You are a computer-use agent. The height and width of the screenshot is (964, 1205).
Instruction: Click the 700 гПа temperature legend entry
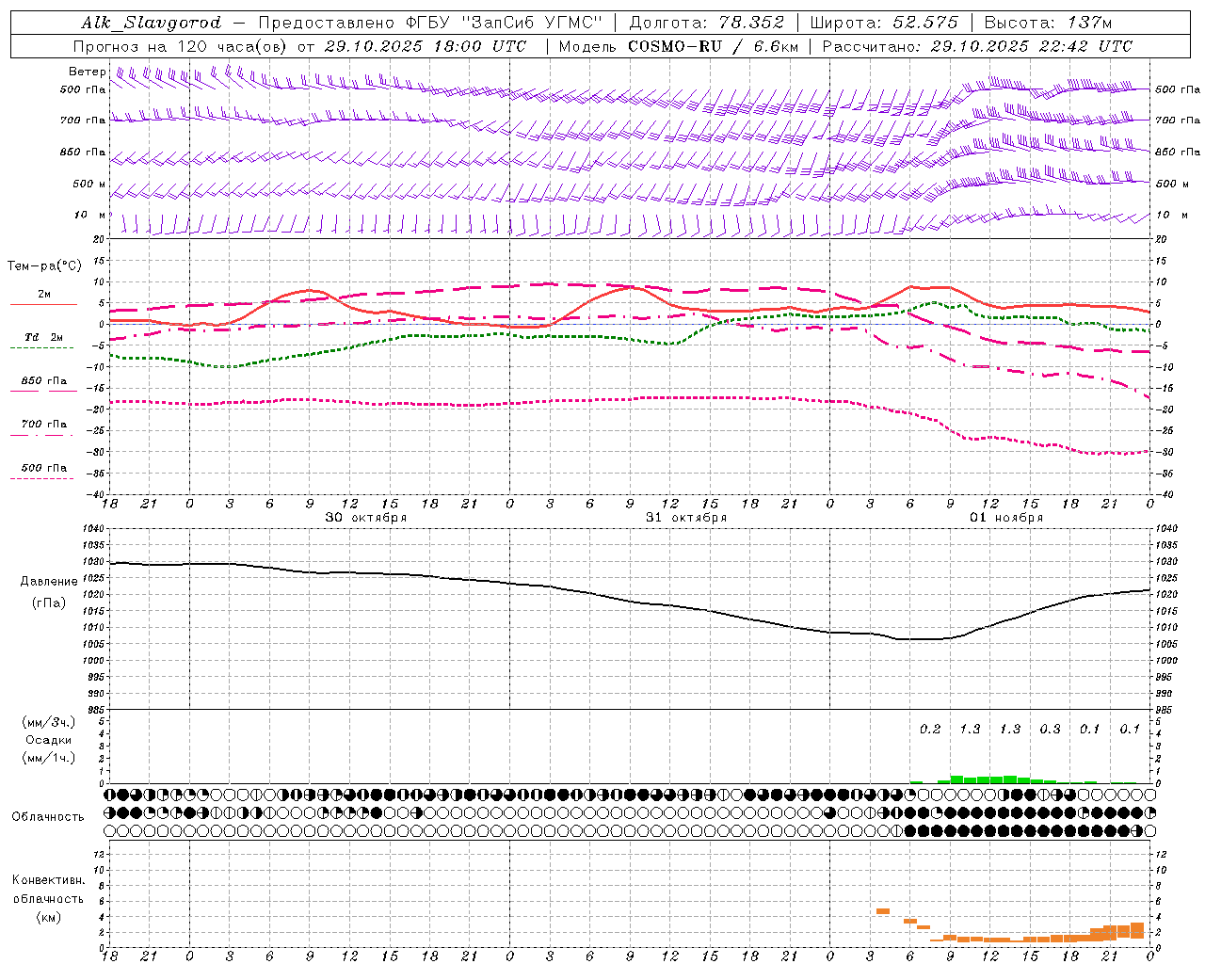(44, 425)
